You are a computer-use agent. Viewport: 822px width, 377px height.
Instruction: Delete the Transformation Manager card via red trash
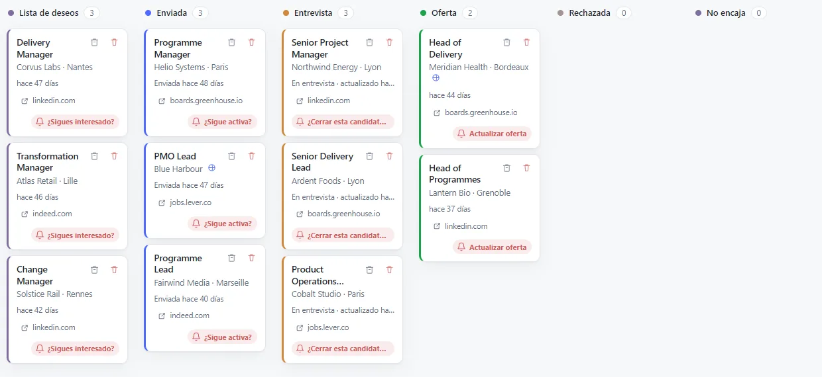pos(114,156)
